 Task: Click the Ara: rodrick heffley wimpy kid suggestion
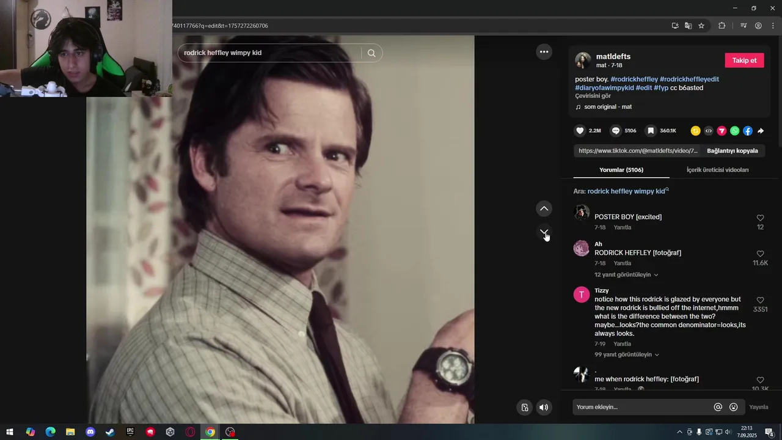[621, 191]
